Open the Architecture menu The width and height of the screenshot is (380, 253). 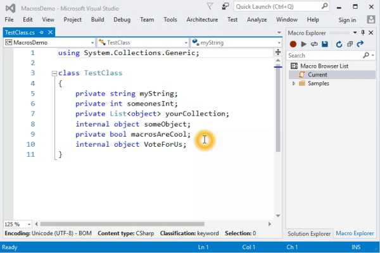click(202, 20)
